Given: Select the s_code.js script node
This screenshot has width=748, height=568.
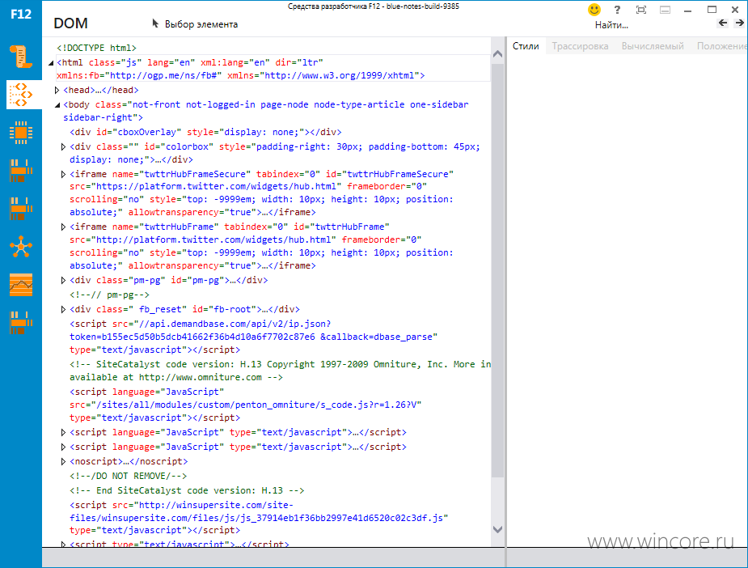Looking at the screenshot, I should [246, 405].
